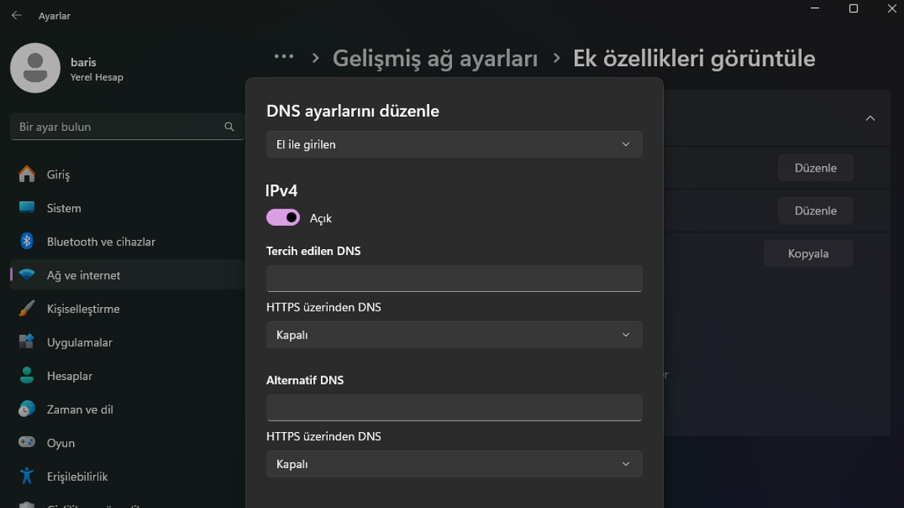Select the Erişilebilirlik accessibility icon

pos(25,476)
